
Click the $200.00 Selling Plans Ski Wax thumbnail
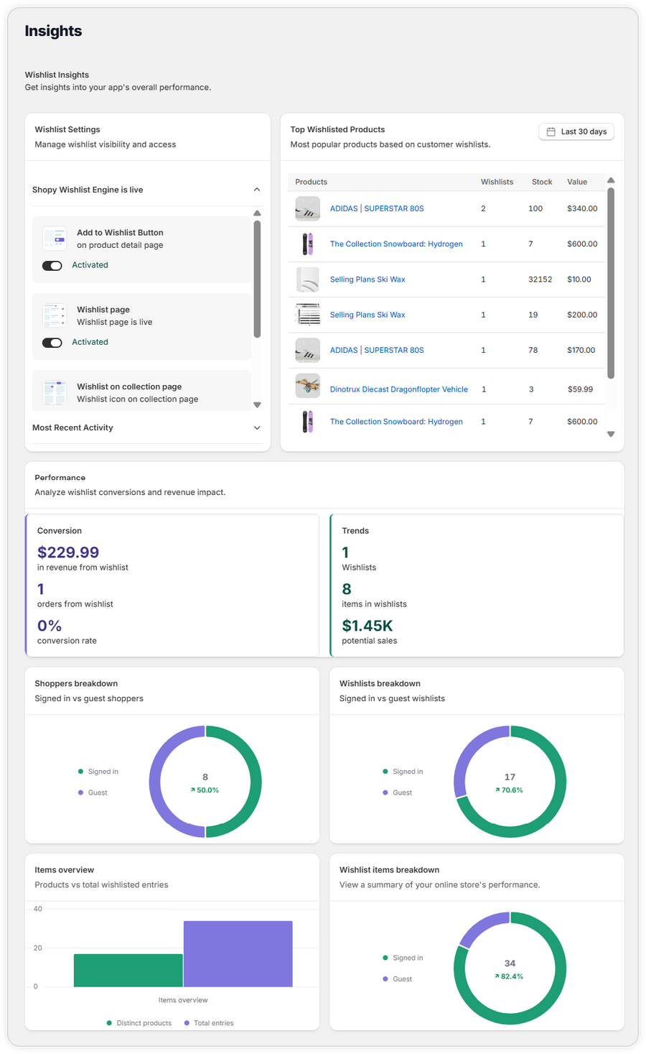tap(308, 315)
